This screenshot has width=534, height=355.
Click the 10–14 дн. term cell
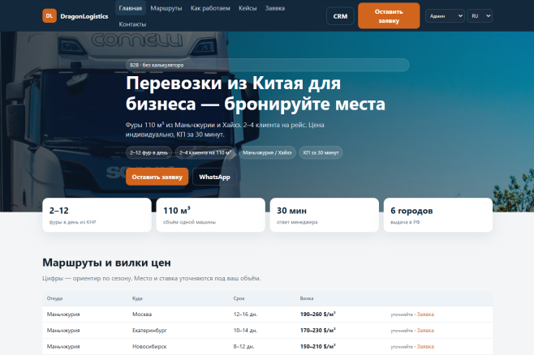point(245,330)
